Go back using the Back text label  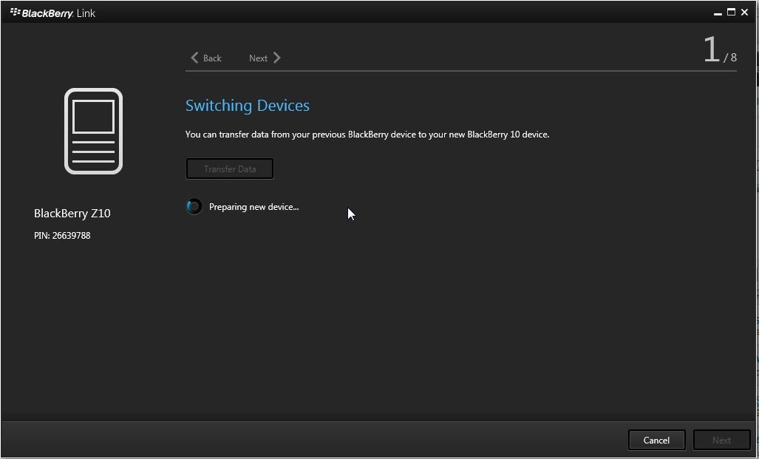pos(212,58)
